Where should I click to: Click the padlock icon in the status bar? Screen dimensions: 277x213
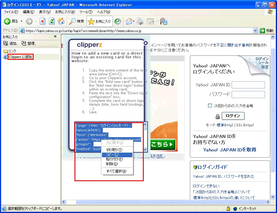[228, 209]
